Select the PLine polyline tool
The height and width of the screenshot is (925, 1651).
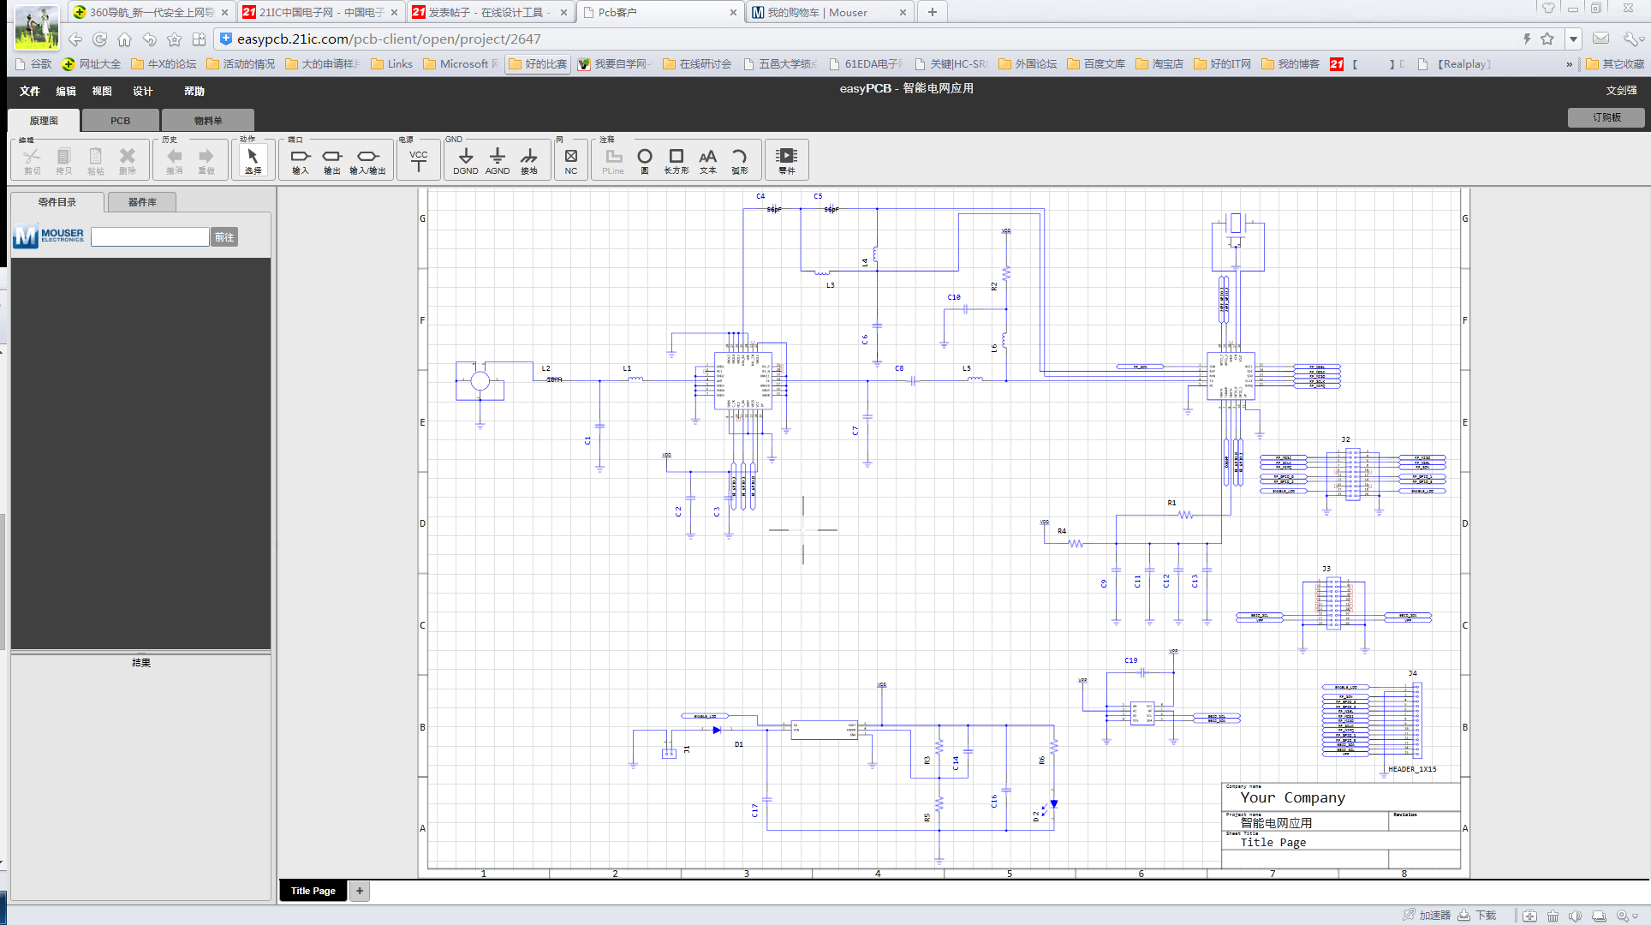click(613, 160)
